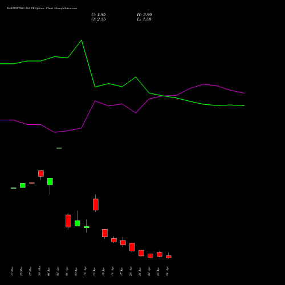Click the green candlestick above 25 Mar
Image resolution: width=285 pixels, height=285 pixels.
23,185
